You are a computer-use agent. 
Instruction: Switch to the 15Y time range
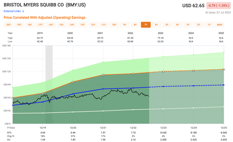[62, 25]
